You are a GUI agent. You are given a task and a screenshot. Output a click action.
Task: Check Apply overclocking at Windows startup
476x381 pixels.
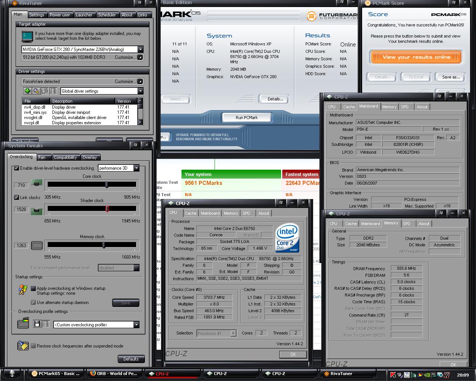[33, 288]
